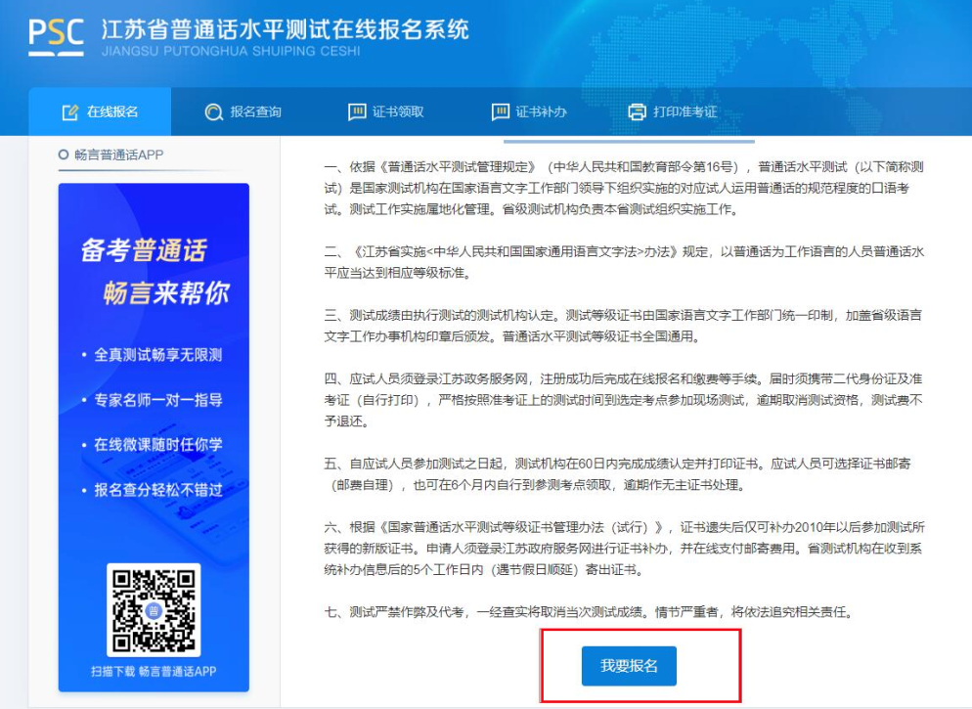Click the QR code for app download
The image size is (972, 709).
pyautogui.click(x=154, y=610)
